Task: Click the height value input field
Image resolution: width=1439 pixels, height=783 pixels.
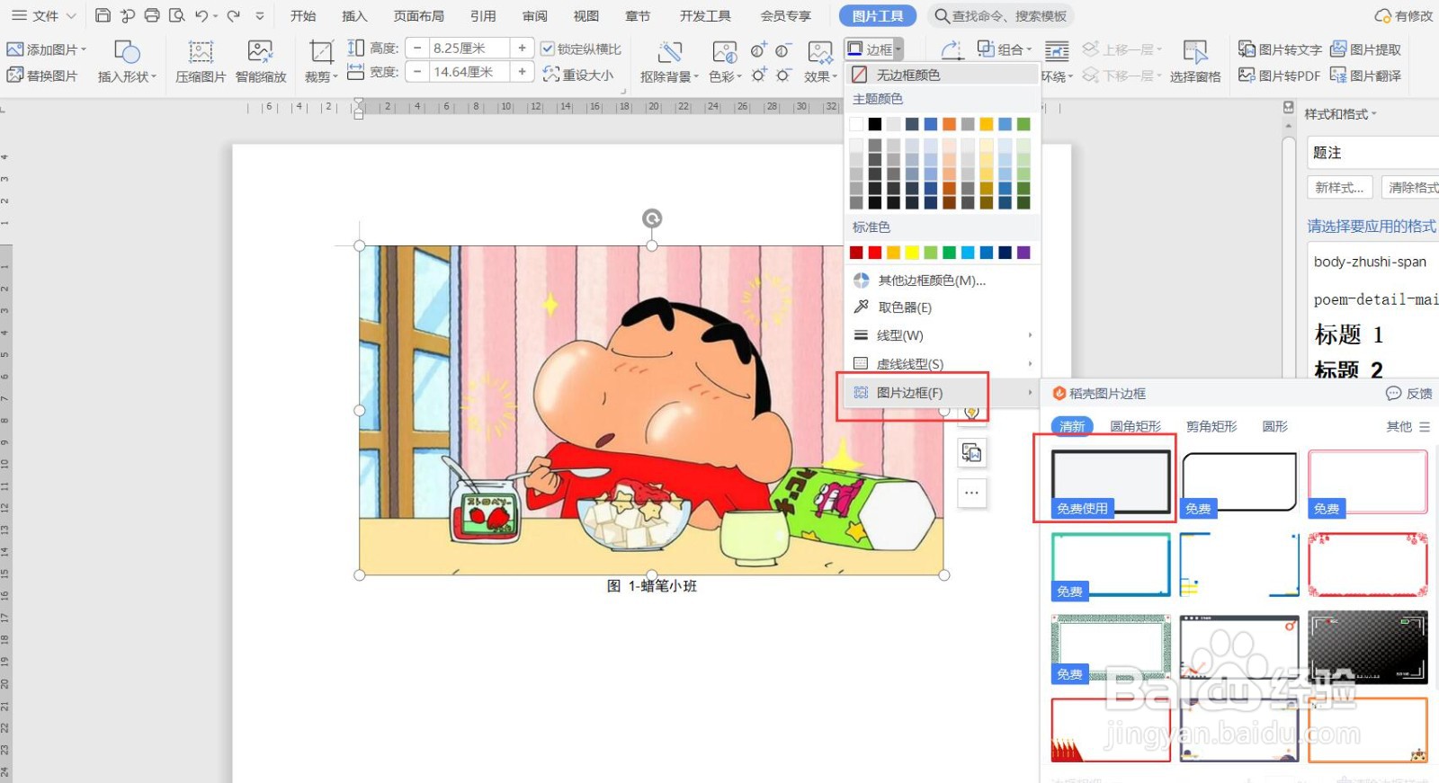Action: click(x=469, y=48)
